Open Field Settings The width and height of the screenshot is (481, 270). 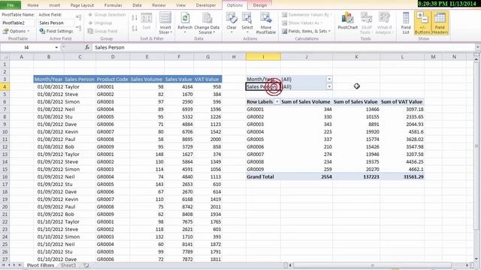click(56, 31)
